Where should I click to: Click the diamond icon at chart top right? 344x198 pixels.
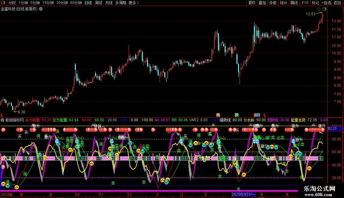pos(319,9)
